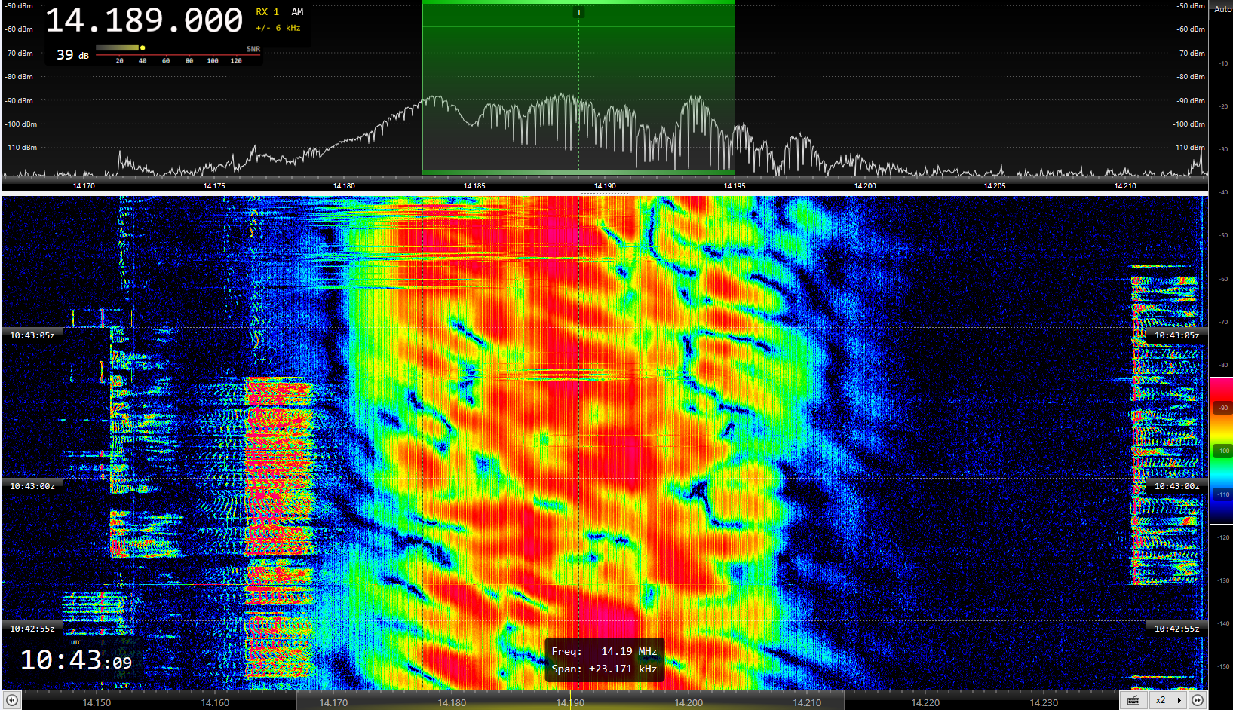The image size is (1233, 710).
Task: Click the round left arrow icon at bottom-left
Action: pos(11,700)
